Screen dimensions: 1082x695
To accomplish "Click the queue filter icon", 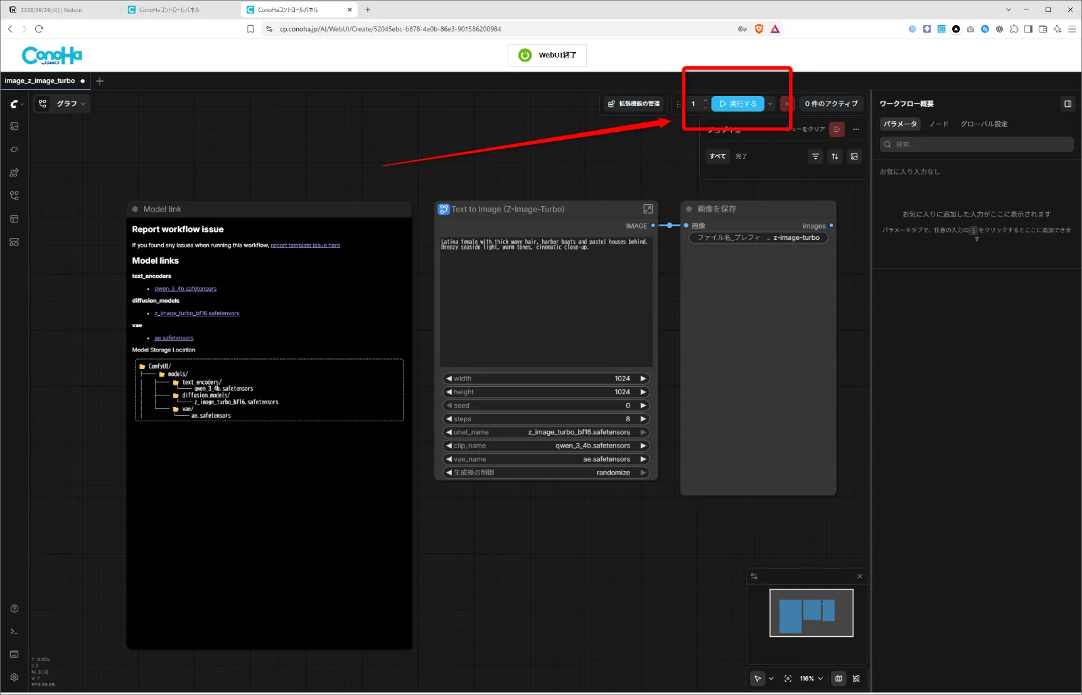I will tap(816, 156).
